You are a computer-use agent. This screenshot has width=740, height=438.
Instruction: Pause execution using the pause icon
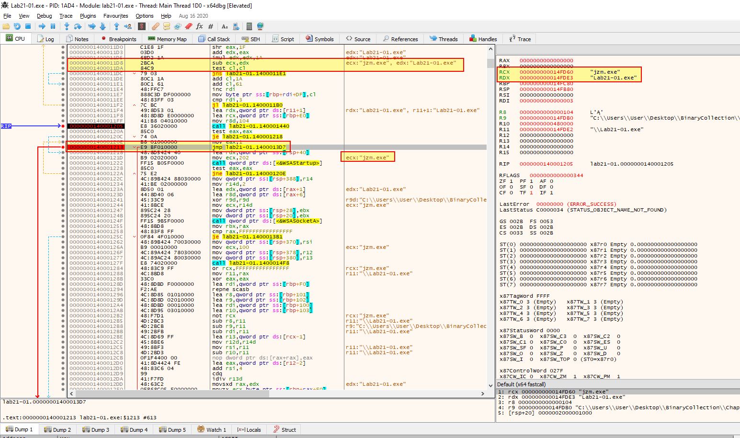53,26
